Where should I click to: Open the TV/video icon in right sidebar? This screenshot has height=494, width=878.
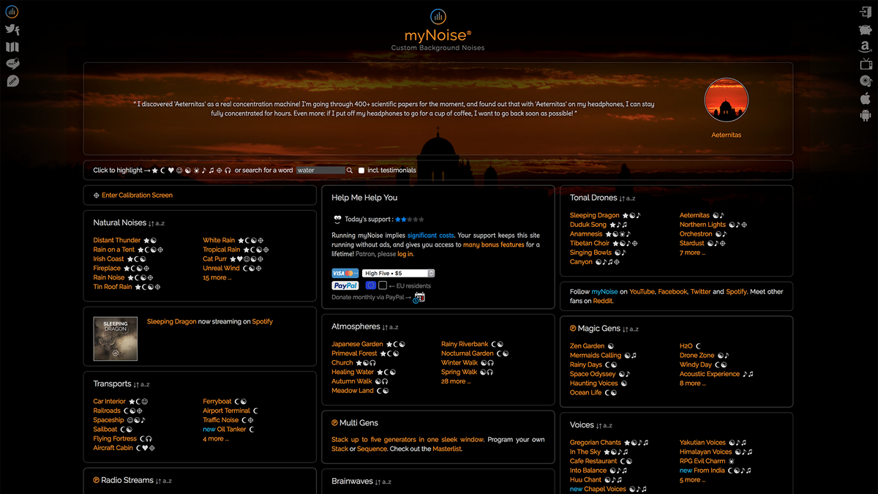pyautogui.click(x=866, y=64)
